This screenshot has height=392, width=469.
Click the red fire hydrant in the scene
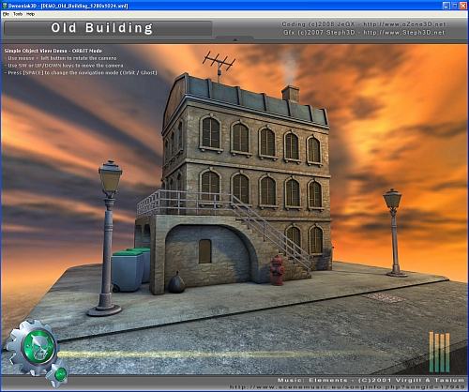coord(277,270)
